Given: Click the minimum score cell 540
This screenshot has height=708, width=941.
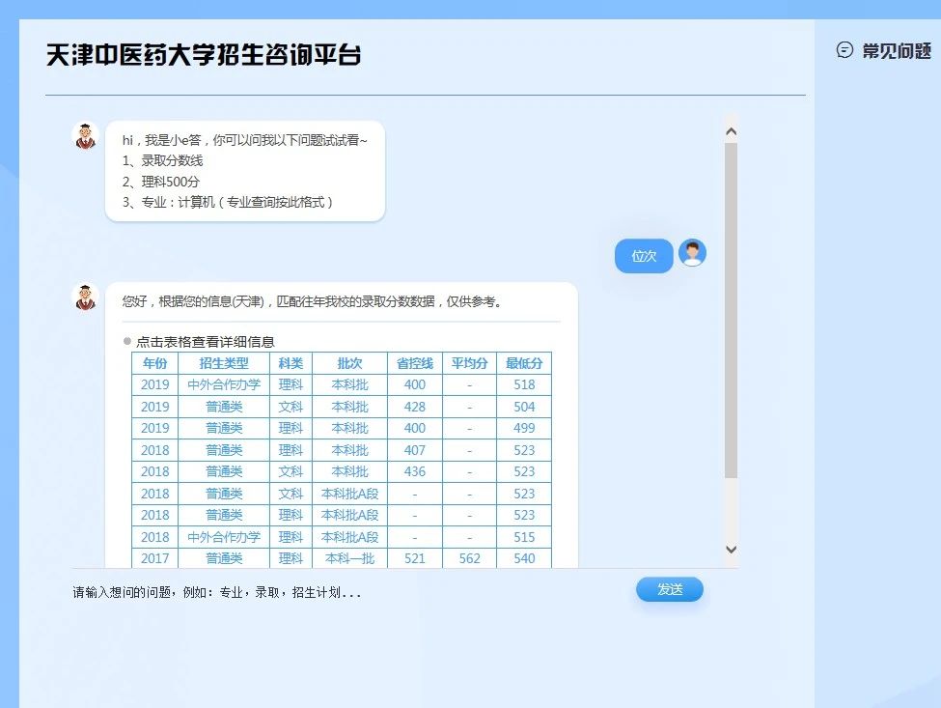Looking at the screenshot, I should (x=524, y=558).
